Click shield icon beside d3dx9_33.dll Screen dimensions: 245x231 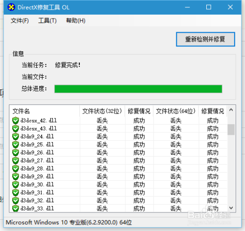click(16, 209)
